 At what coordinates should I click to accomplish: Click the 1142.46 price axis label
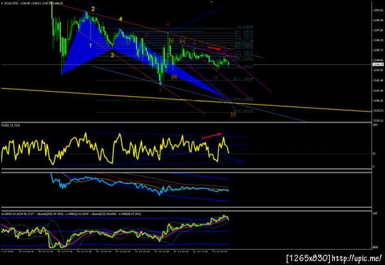coord(378,80)
